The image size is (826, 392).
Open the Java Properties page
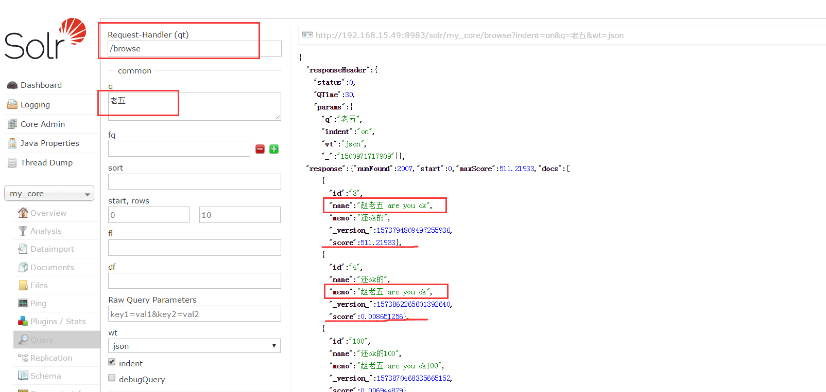coord(49,143)
